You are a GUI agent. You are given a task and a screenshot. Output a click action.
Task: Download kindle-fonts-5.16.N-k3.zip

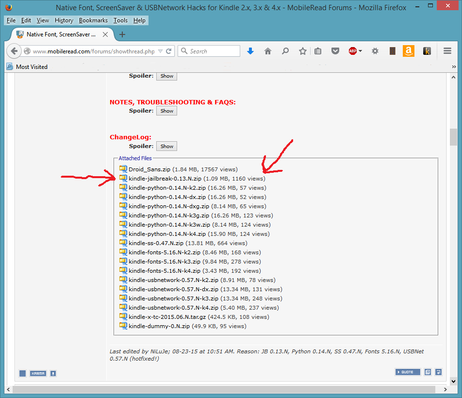click(165, 262)
